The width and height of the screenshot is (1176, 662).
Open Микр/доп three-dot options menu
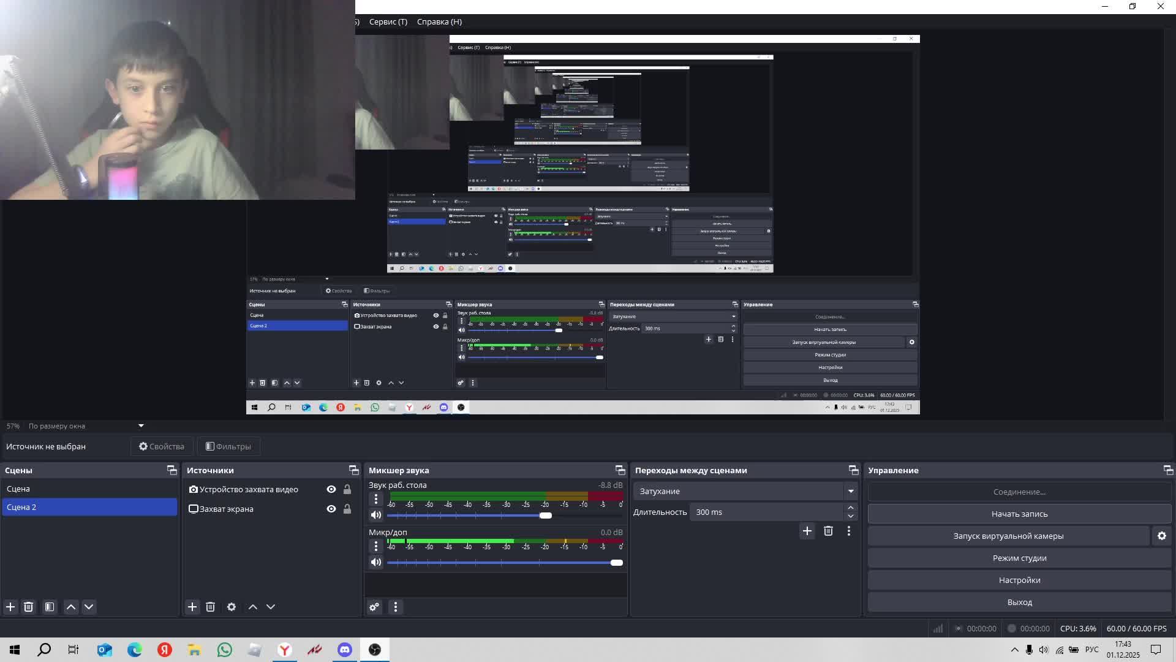point(376,546)
